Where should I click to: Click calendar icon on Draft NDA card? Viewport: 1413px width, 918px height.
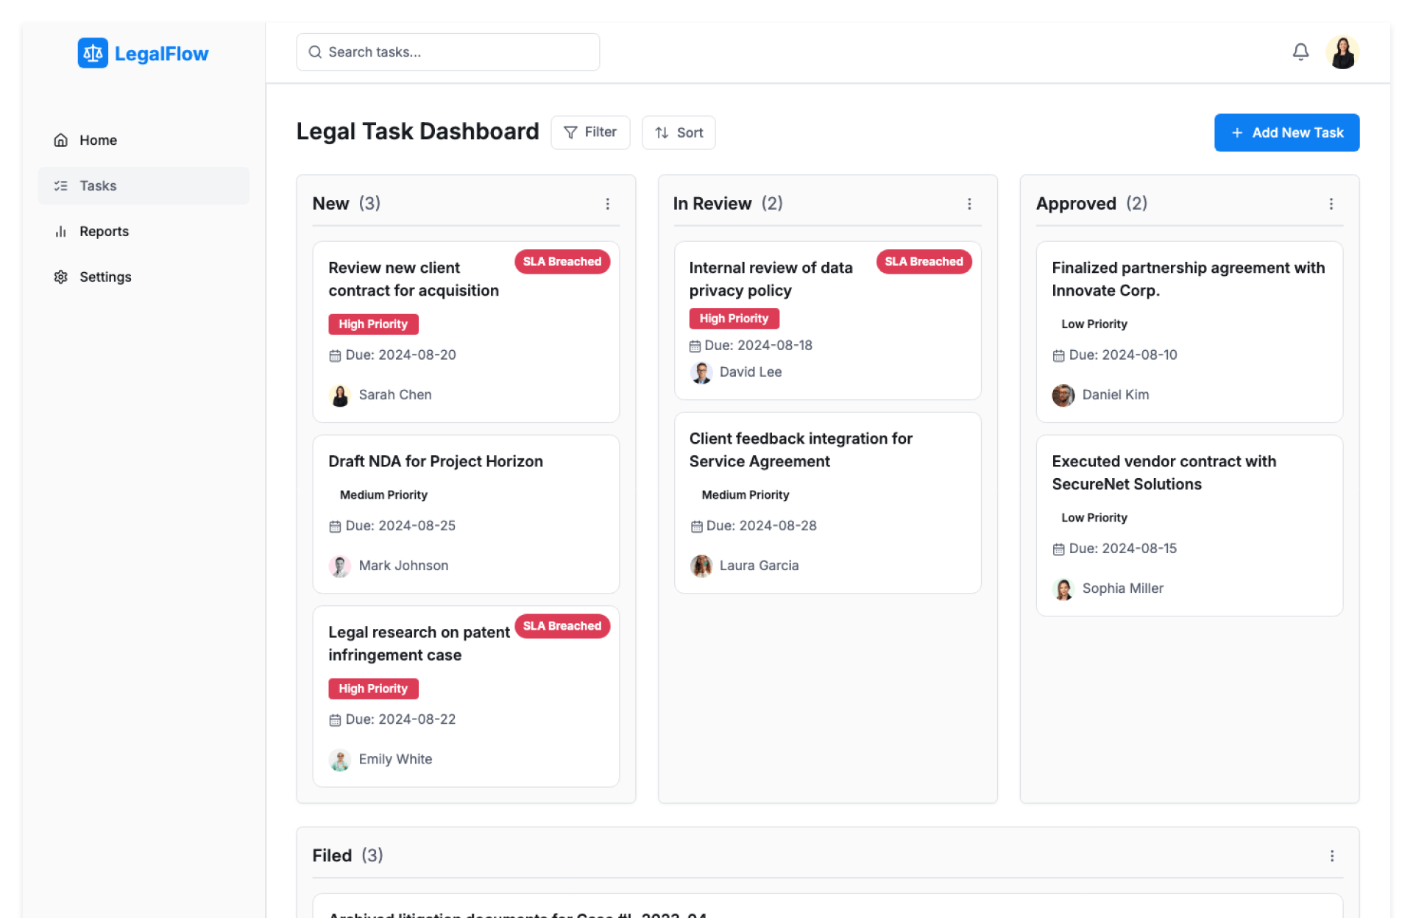[x=335, y=526]
